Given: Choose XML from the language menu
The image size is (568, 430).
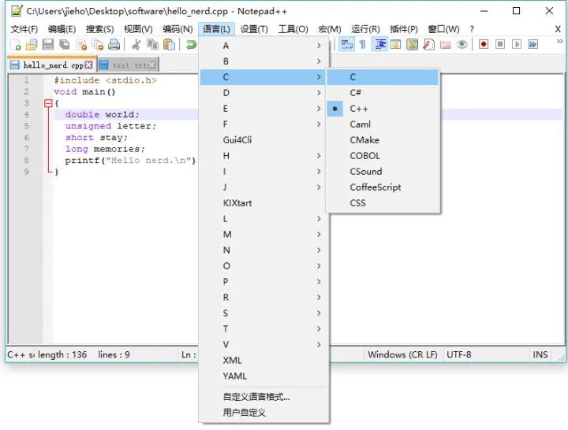Looking at the screenshot, I should [263, 361].
